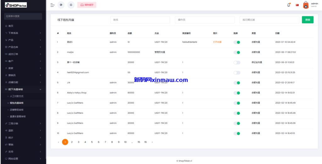Expand the 网站设置 menu chevron

click(40, 159)
